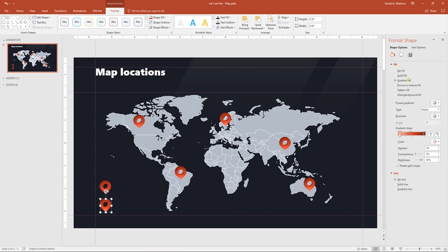Click the remove gradient stop icon

437,134
